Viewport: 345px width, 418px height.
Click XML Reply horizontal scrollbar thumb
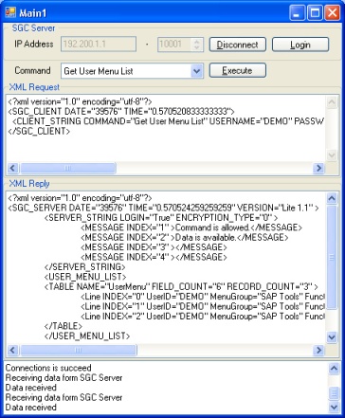pos(79,350)
